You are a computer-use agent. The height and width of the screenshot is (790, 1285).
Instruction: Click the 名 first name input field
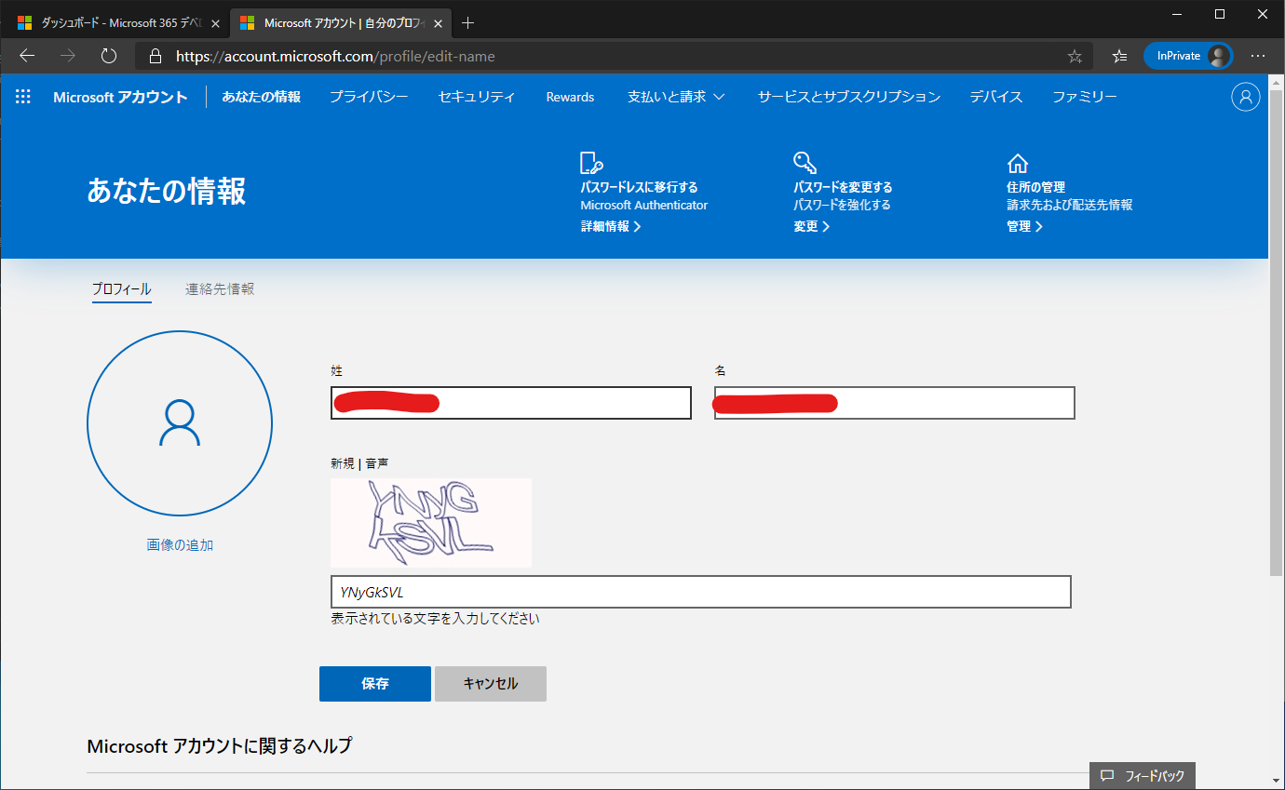[x=895, y=403]
